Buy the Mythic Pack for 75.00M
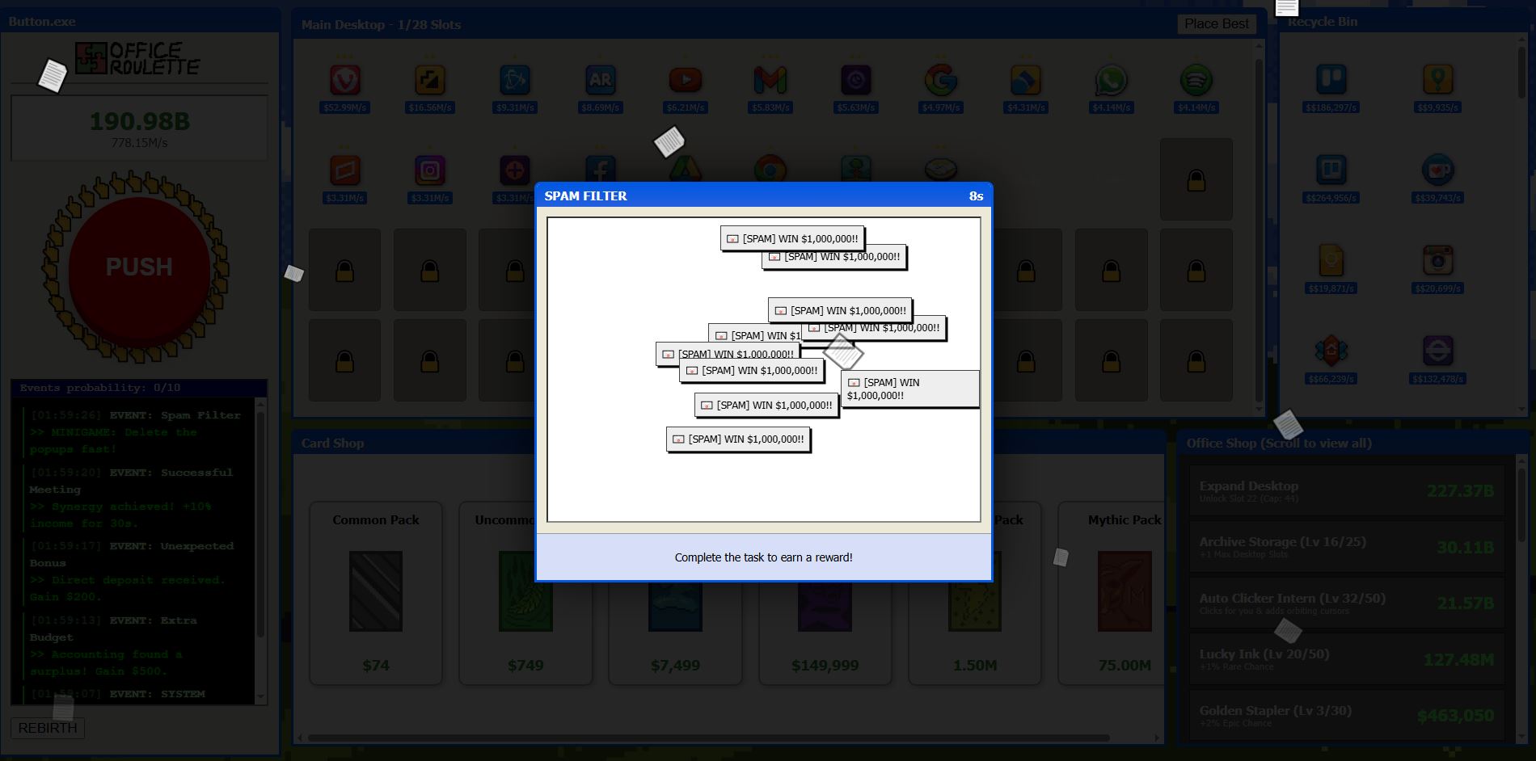The height and width of the screenshot is (761, 1536). 1112,594
